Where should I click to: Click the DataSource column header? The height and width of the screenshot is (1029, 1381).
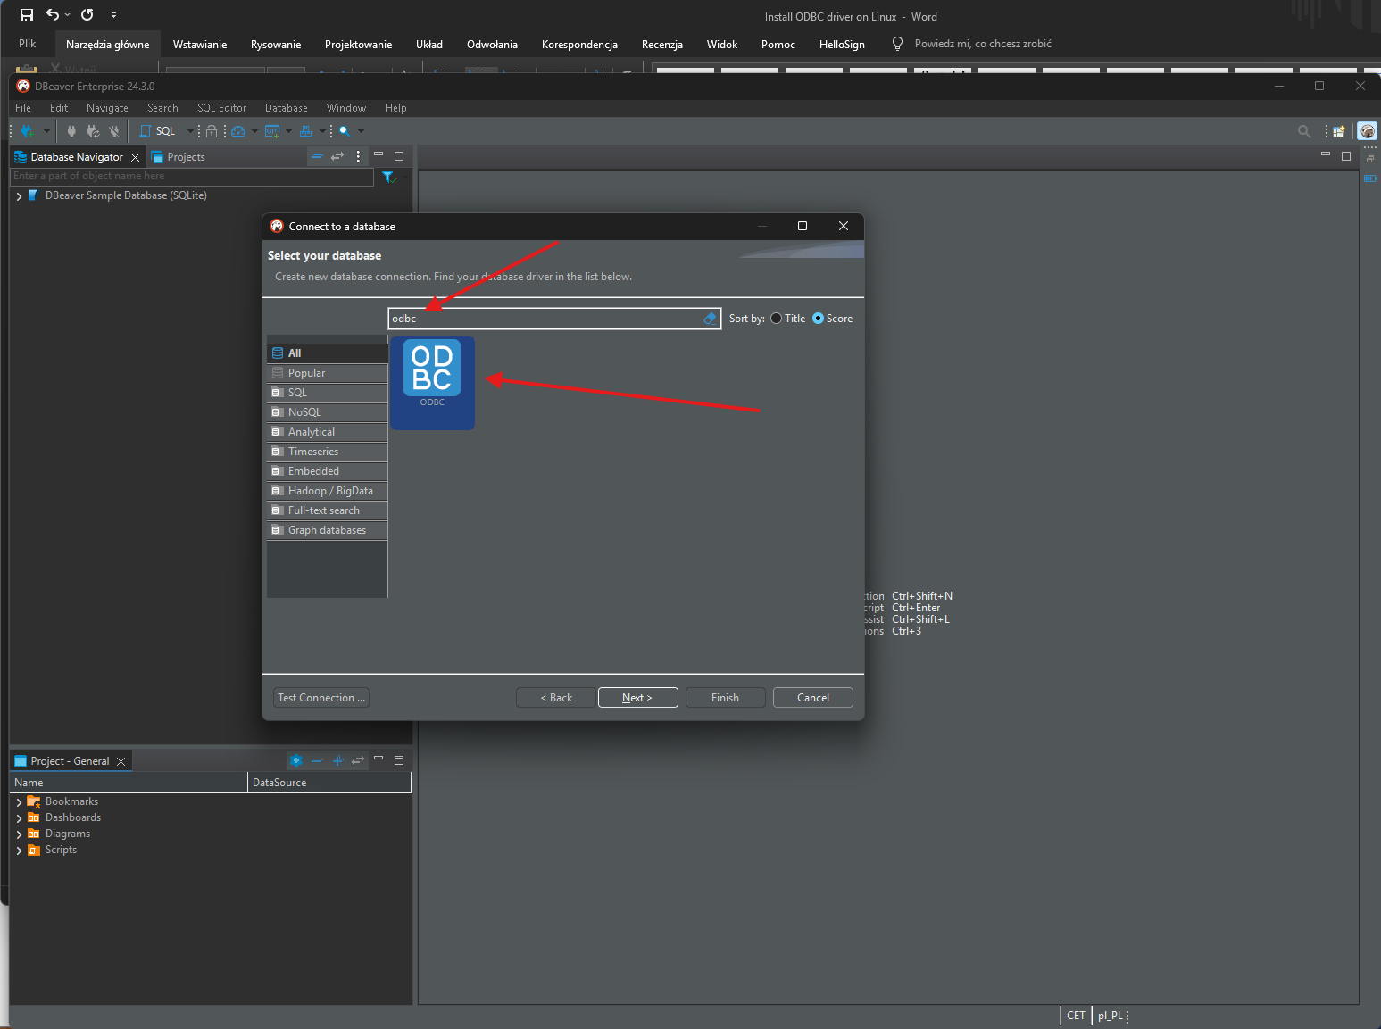pyautogui.click(x=329, y=783)
